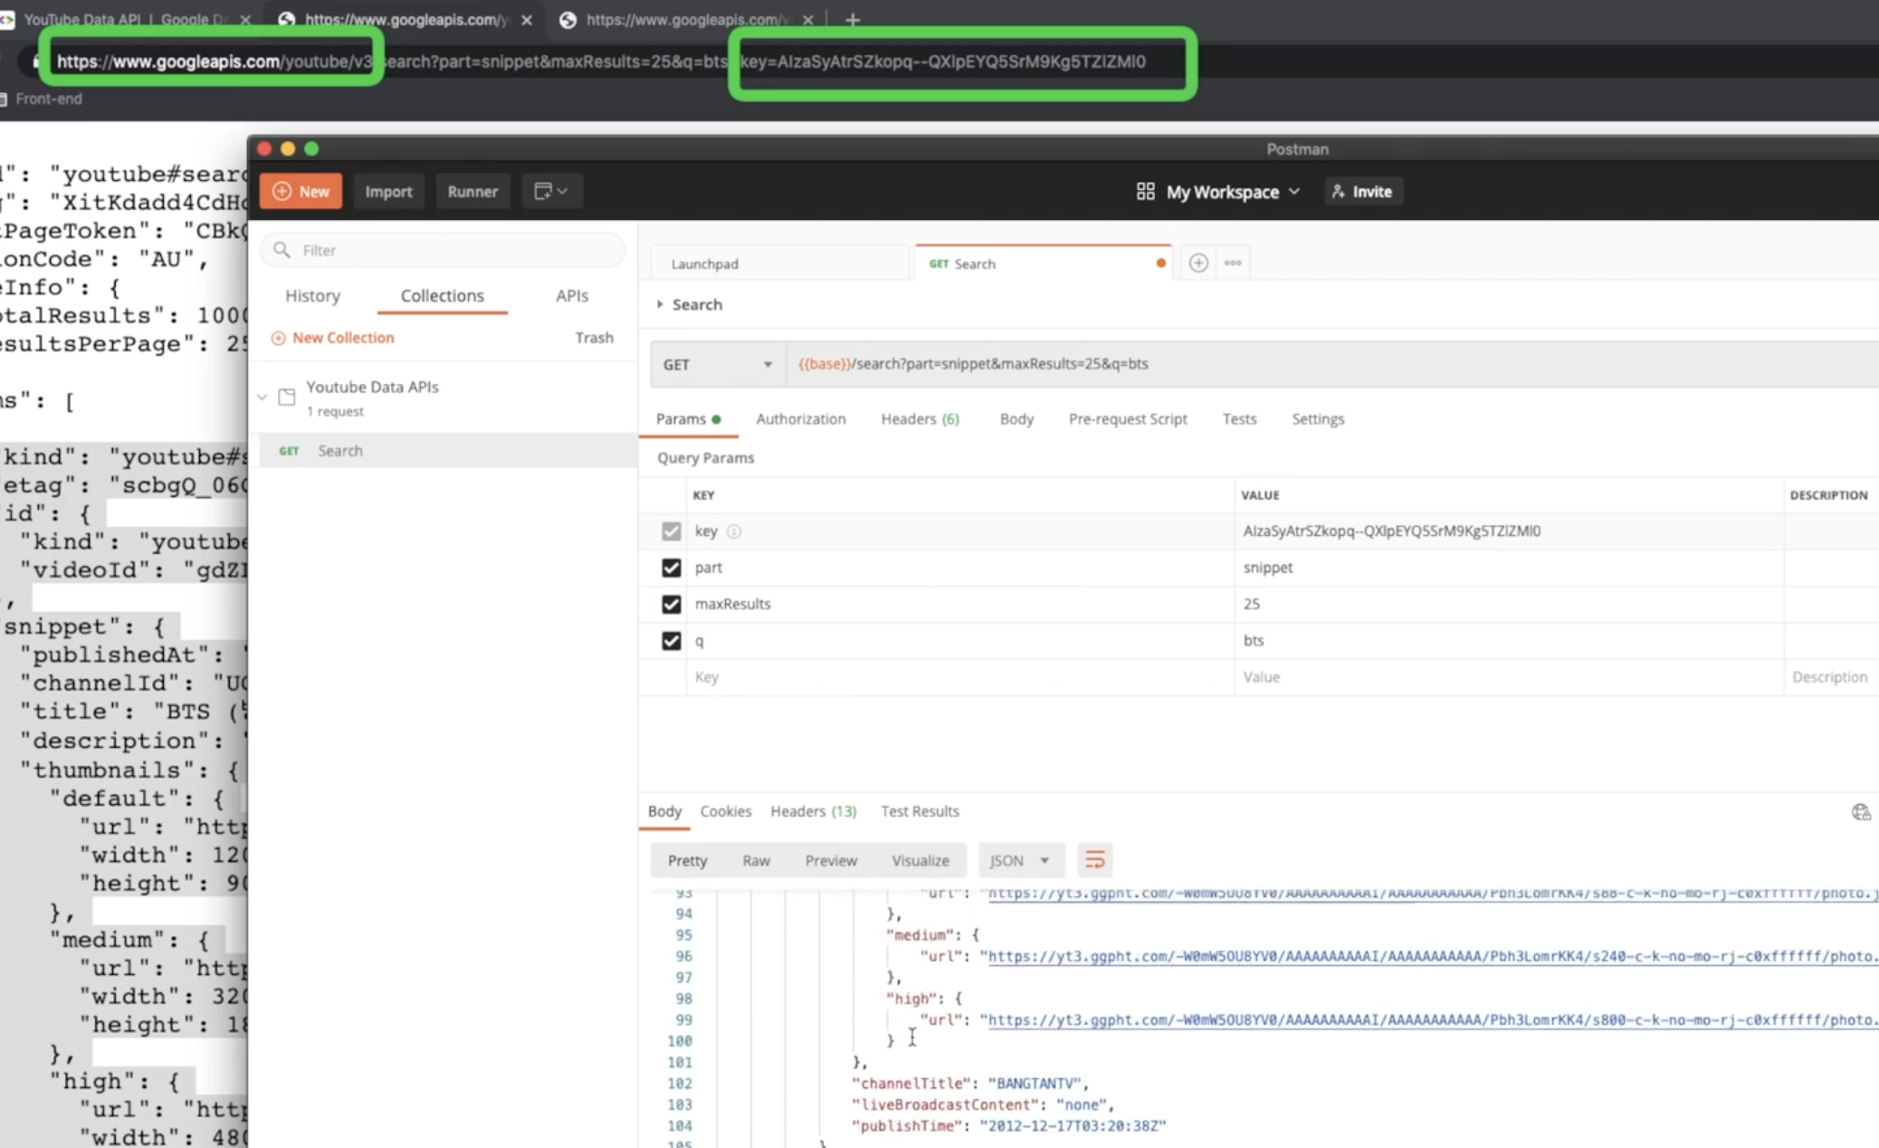Click the info icon next to key param
Image resolution: width=1879 pixels, height=1148 pixels.
tap(734, 531)
